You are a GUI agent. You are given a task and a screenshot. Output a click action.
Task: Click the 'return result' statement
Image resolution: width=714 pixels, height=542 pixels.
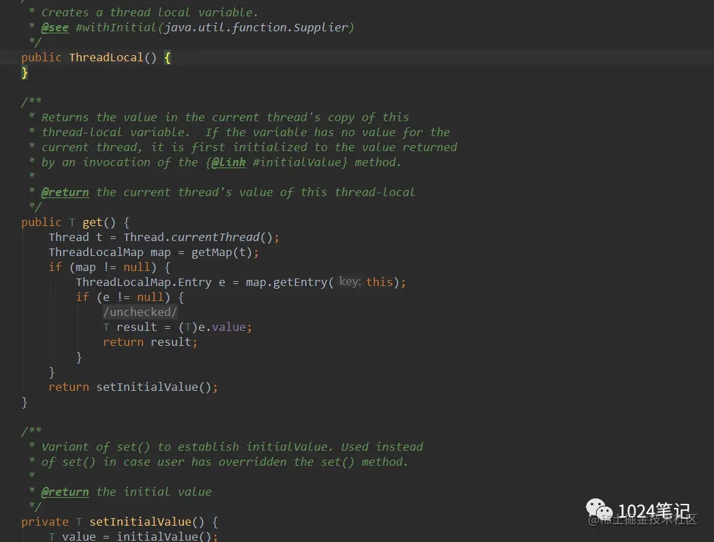(x=150, y=342)
